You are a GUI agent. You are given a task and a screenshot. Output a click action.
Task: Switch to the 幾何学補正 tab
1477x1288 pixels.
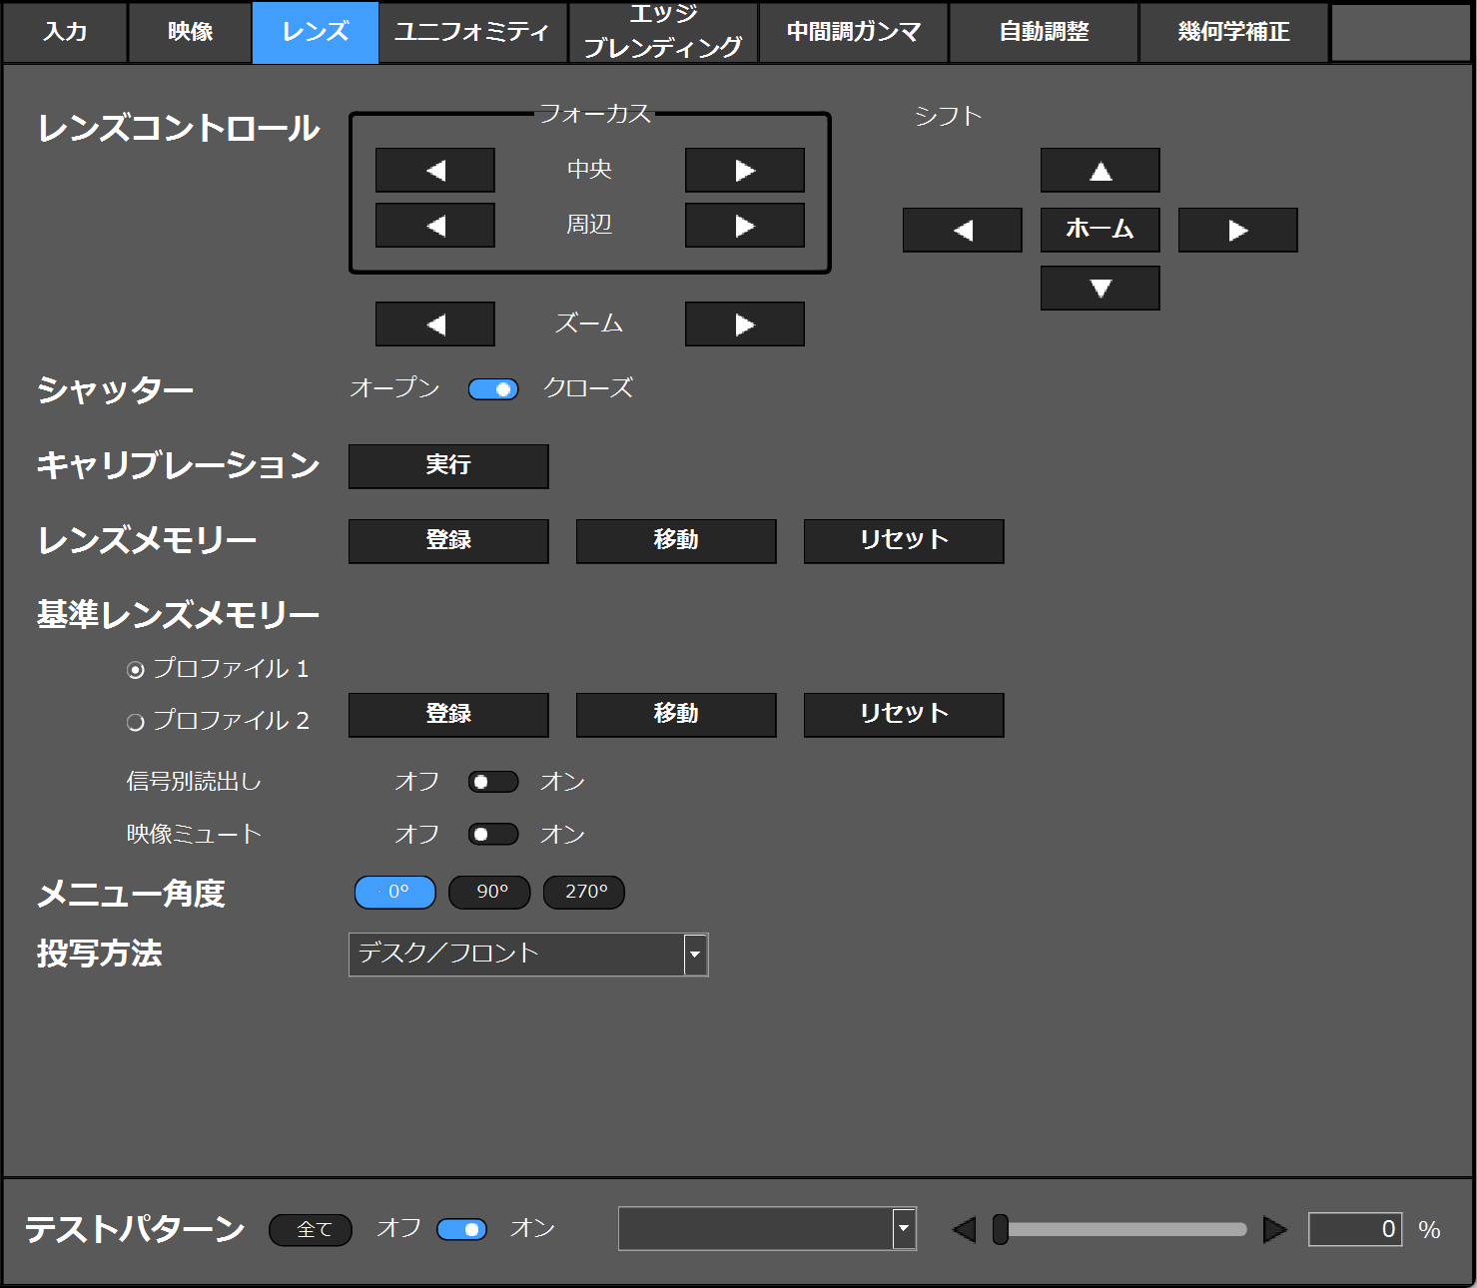[1233, 32]
